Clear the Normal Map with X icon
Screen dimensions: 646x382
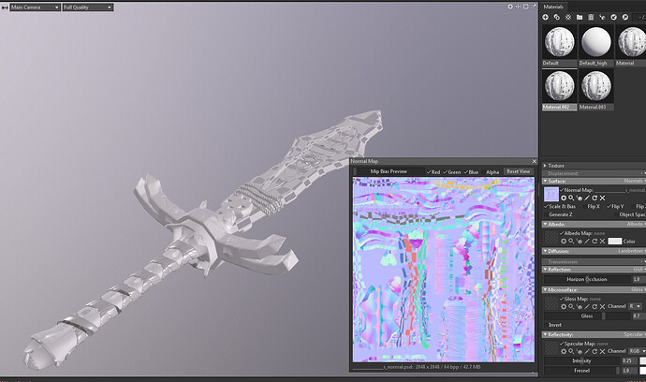tap(602, 198)
